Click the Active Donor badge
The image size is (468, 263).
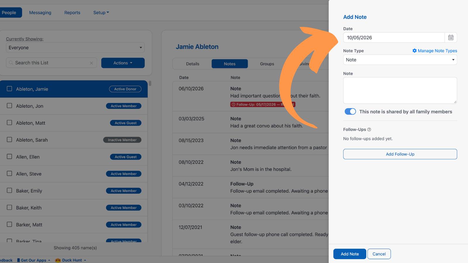point(125,89)
